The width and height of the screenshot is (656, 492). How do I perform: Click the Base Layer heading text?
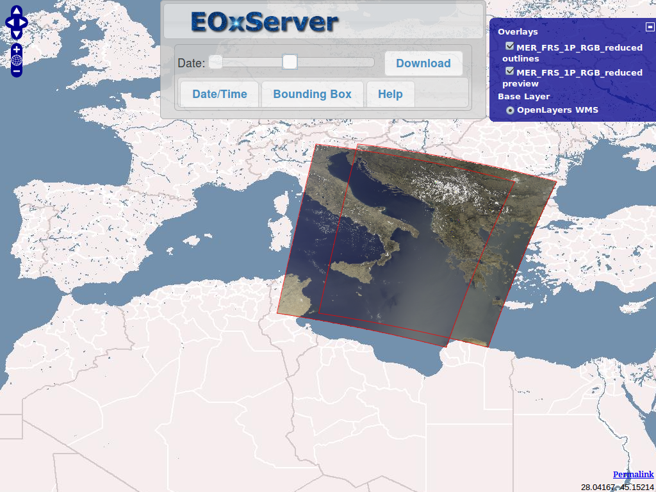(523, 97)
